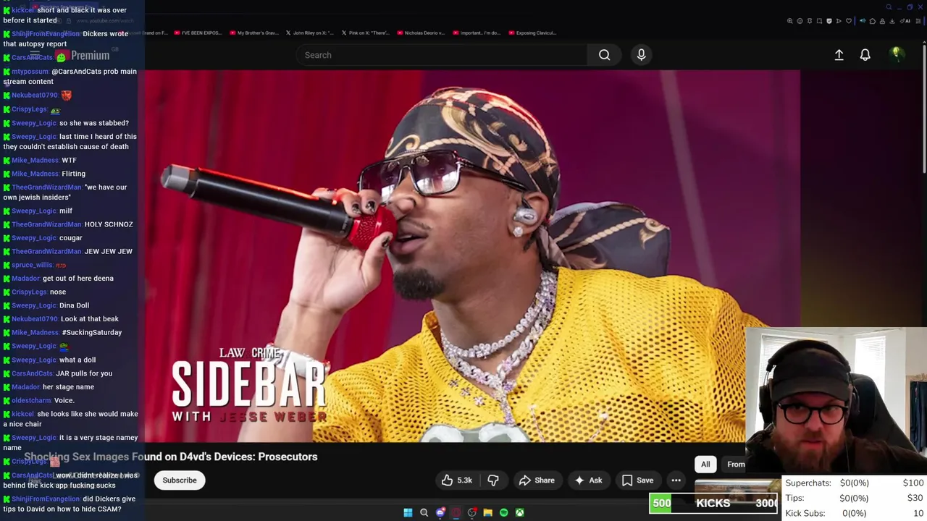This screenshot has width=927, height=521.
Task: Click CrispyLegs message "nose"
Action: point(58,292)
